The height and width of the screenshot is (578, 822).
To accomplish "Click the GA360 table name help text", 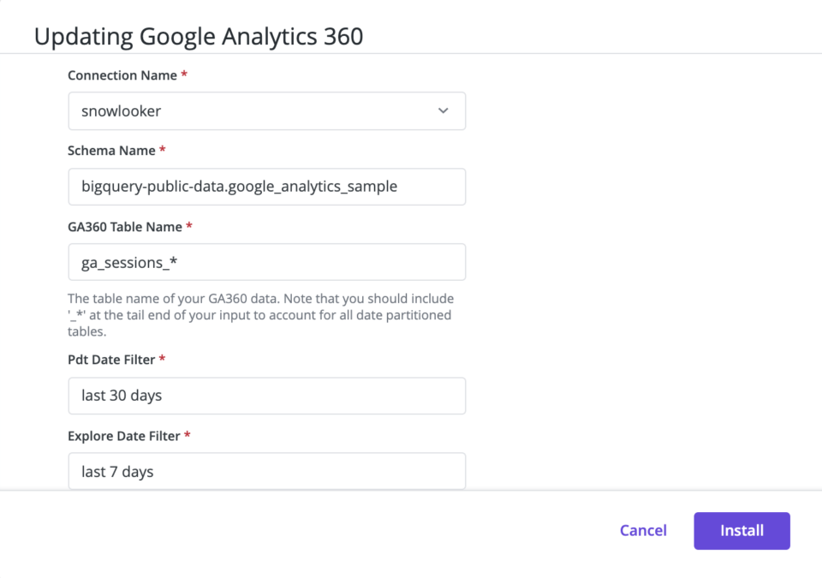I will click(x=260, y=315).
